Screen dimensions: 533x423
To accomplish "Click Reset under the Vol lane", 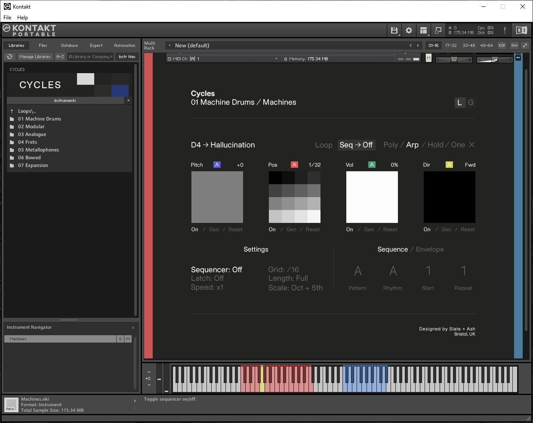I will [x=390, y=229].
